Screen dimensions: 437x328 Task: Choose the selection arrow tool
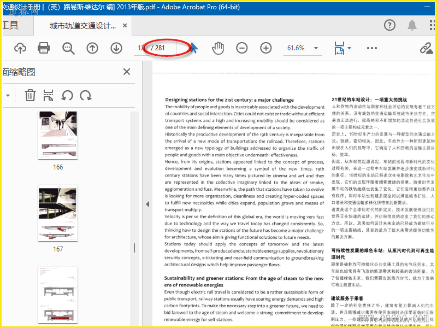pyautogui.click(x=194, y=48)
